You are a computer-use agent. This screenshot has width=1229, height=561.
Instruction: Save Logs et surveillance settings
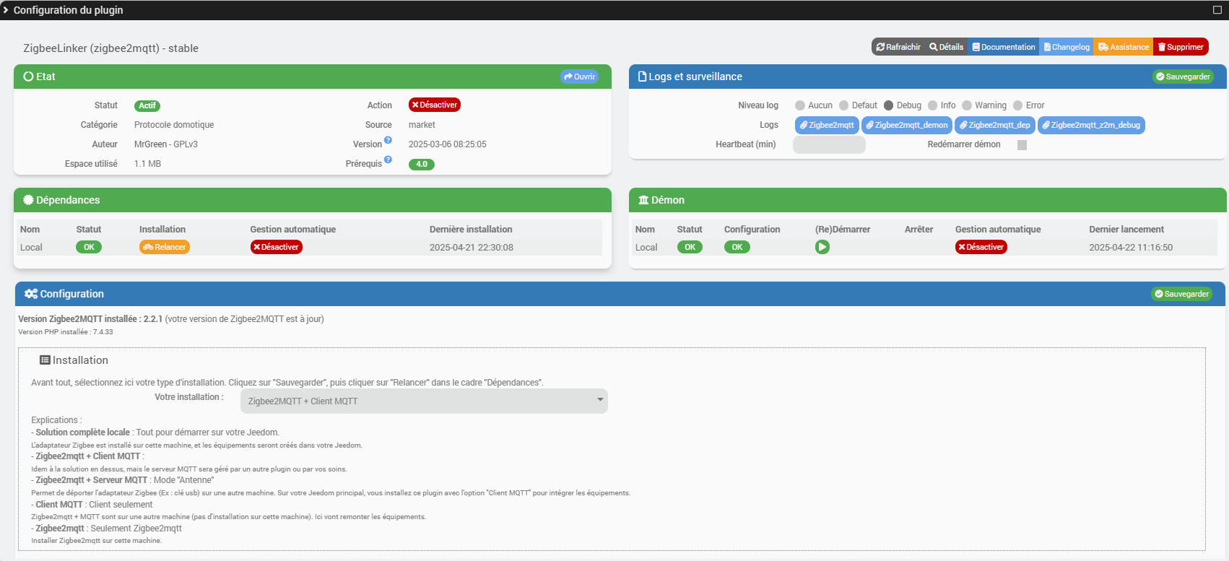pos(1183,77)
